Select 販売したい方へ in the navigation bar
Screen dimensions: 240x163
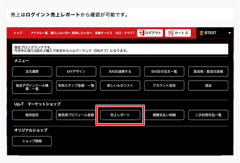pyautogui.click(x=82, y=33)
